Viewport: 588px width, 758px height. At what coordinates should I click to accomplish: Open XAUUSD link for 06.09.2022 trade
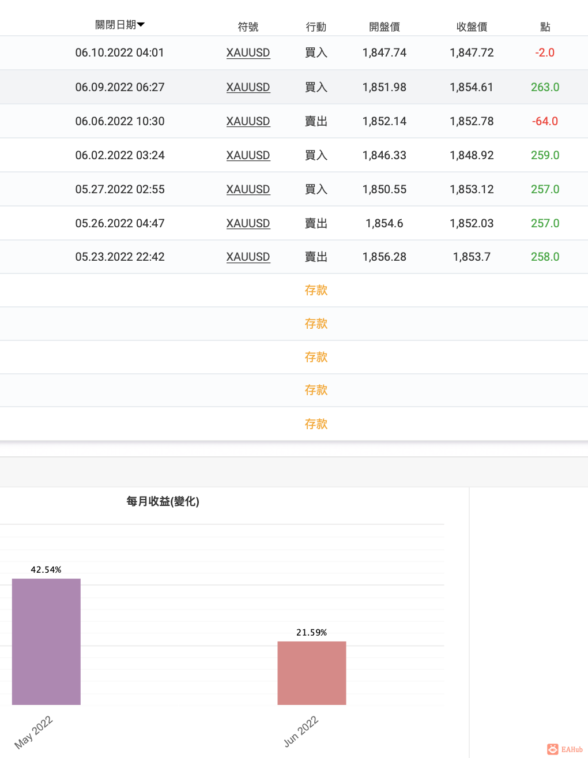pos(248,87)
